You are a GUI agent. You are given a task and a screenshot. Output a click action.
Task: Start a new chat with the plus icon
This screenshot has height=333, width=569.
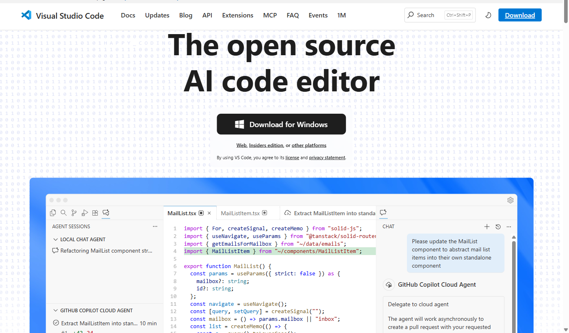487,227
